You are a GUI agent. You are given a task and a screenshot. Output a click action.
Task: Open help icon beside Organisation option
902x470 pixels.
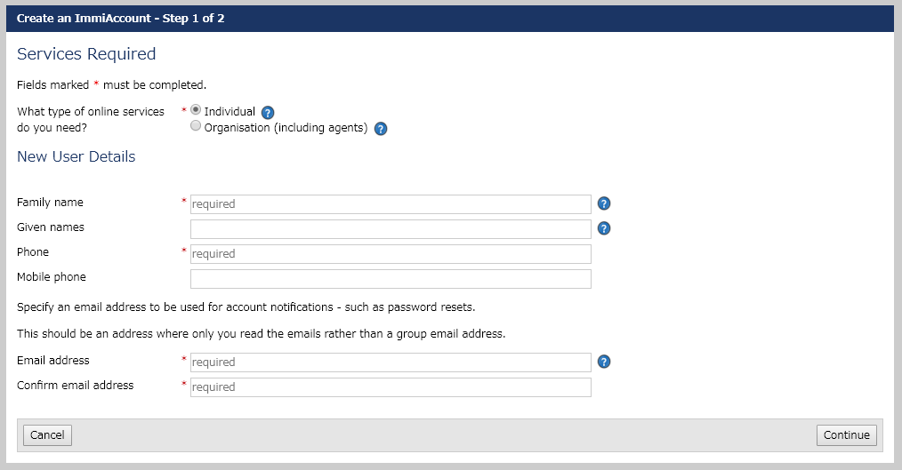pos(380,129)
